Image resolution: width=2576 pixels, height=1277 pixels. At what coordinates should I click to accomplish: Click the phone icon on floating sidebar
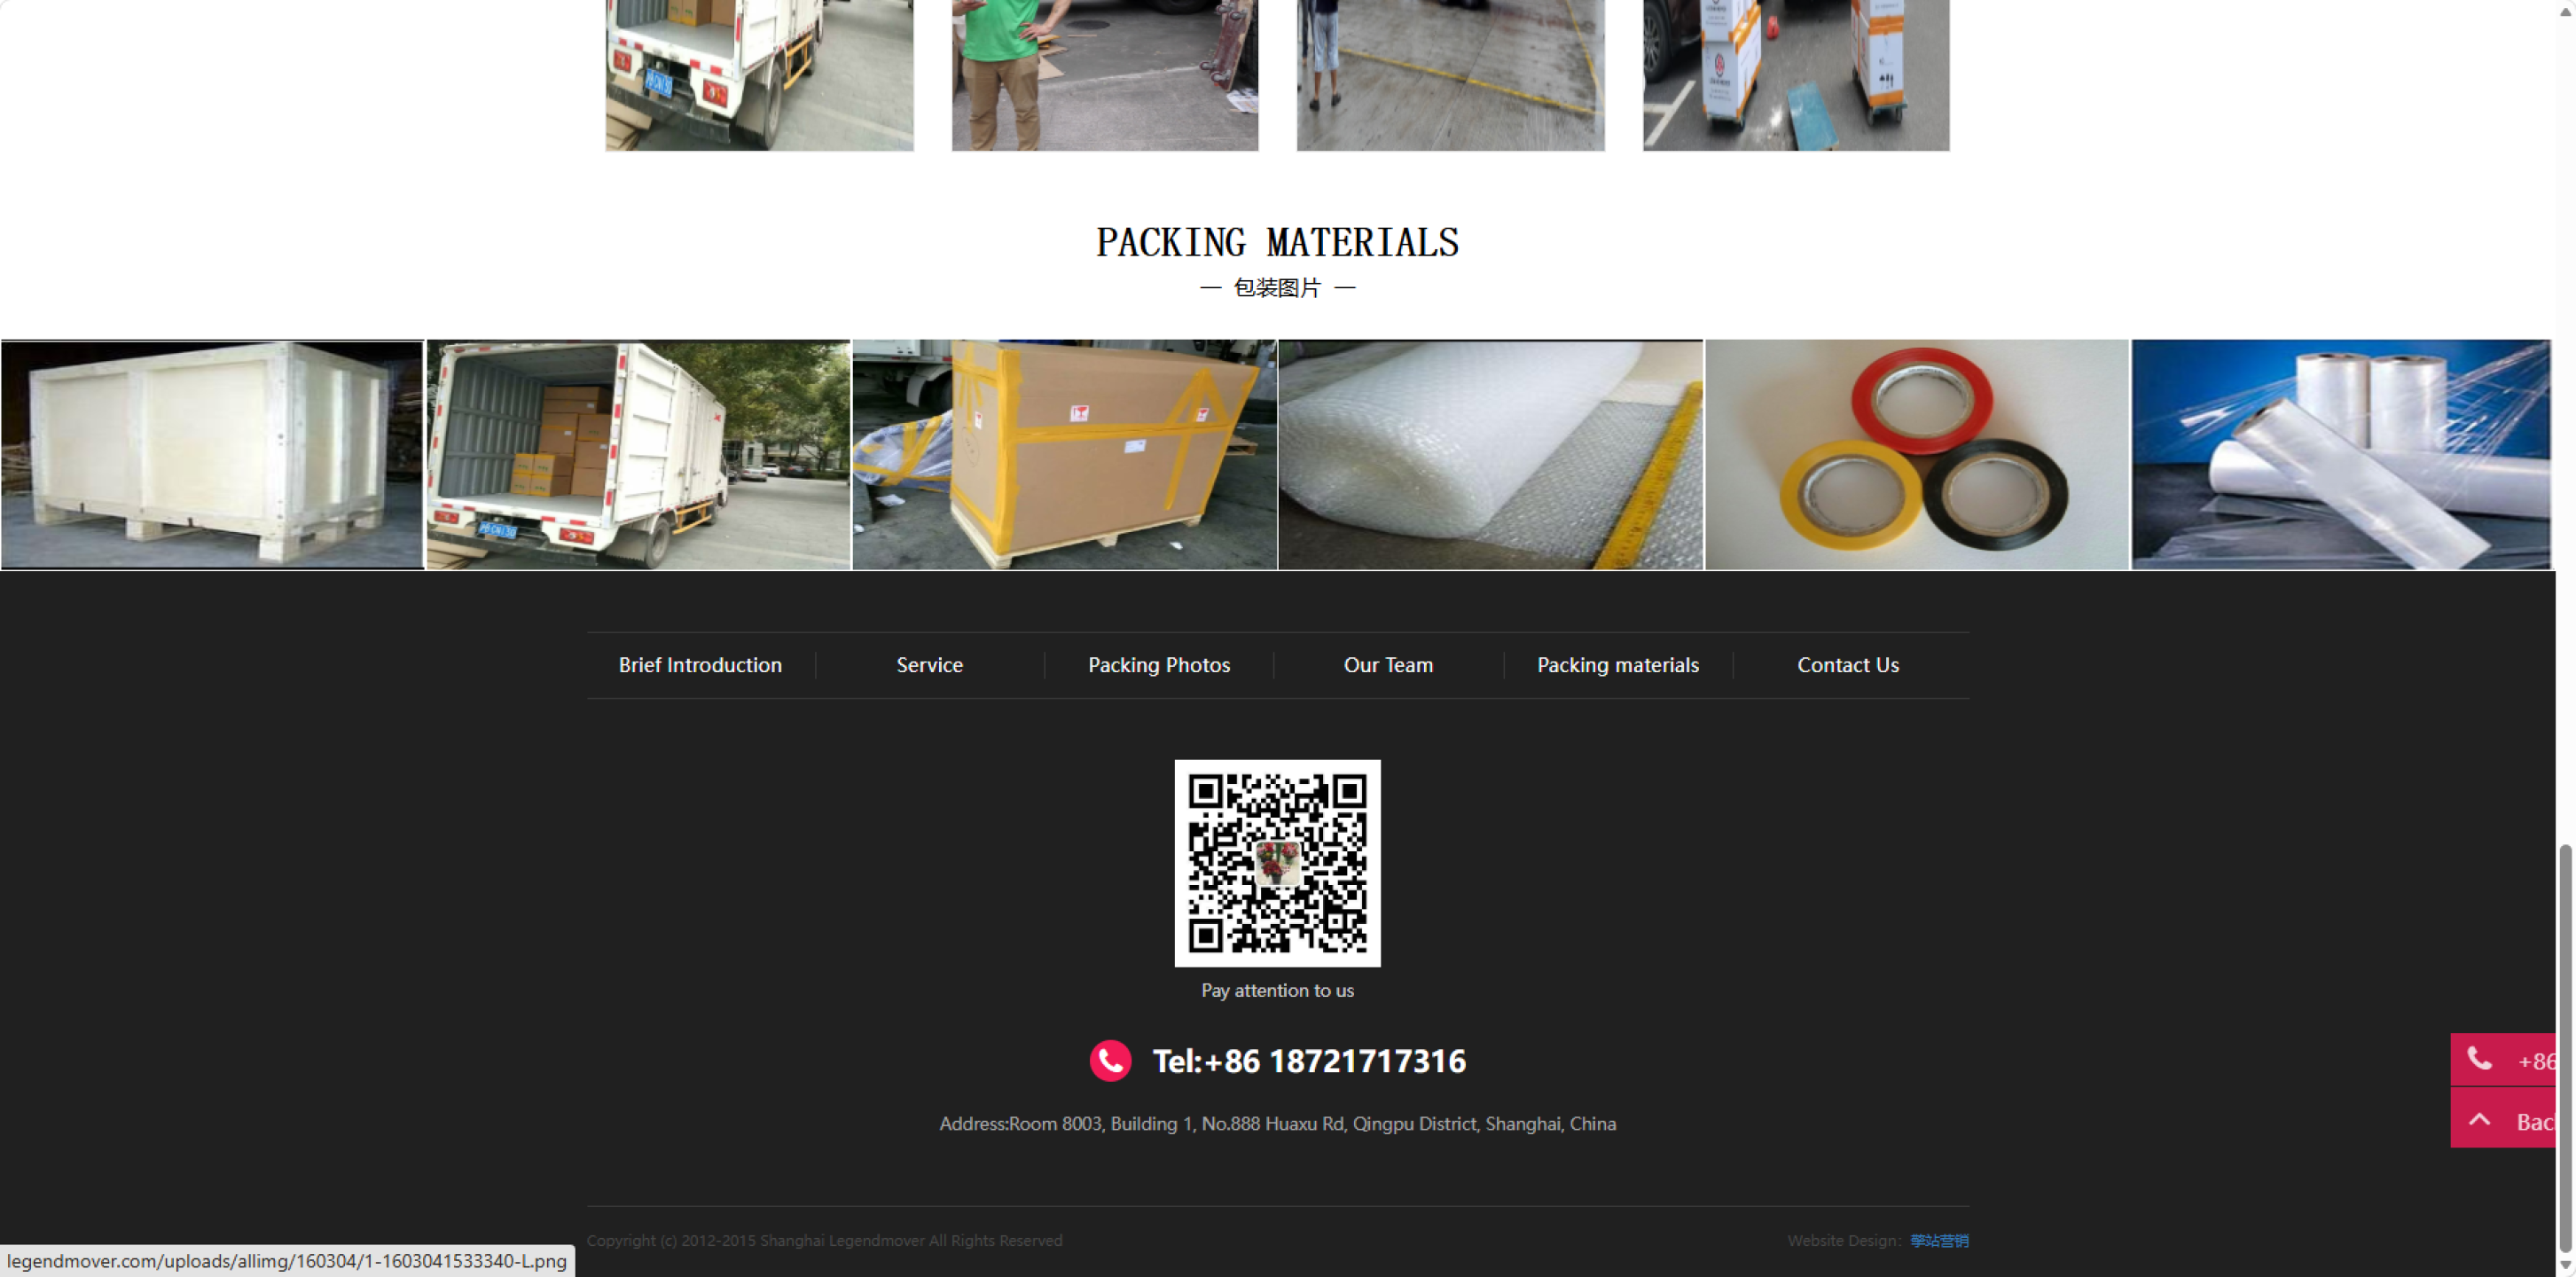pos(2479,1059)
